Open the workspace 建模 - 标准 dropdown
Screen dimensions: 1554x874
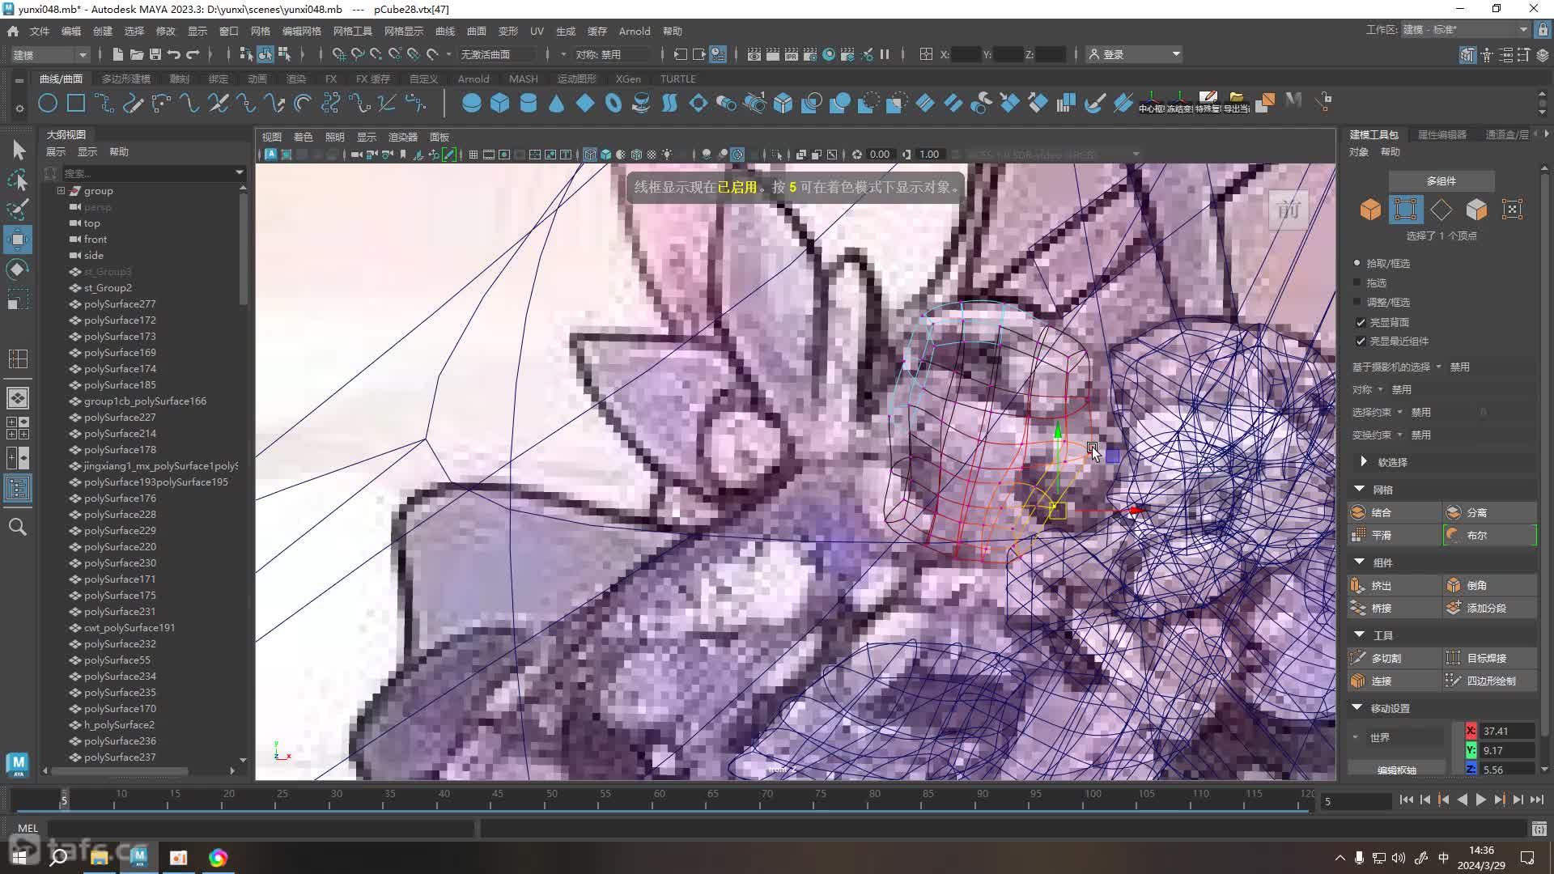pyautogui.click(x=1465, y=29)
